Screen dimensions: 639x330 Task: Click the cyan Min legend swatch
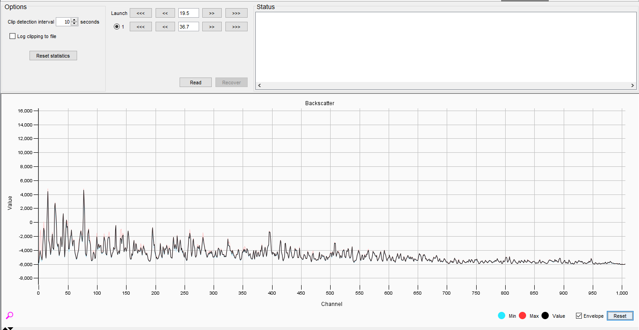[x=502, y=316]
